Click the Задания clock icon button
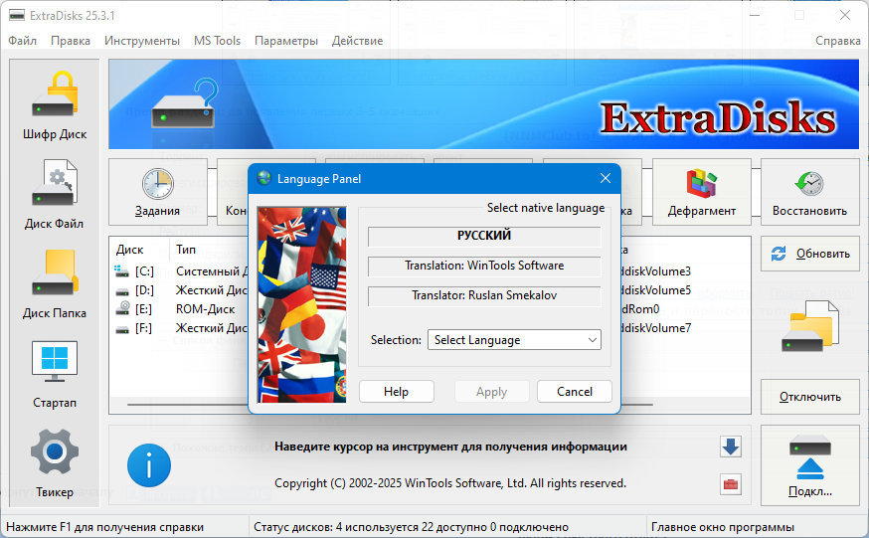The width and height of the screenshot is (869, 538). 158,192
